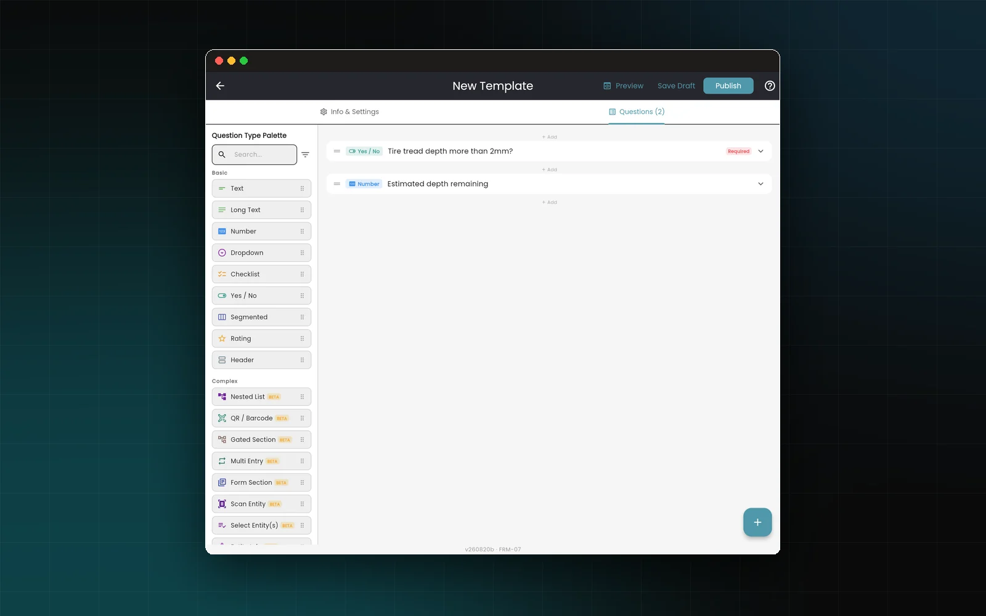This screenshot has width=986, height=616.
Task: Select the Multi Entry icon
Action: point(222,461)
